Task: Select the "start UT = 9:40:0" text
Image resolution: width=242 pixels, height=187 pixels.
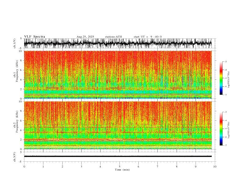Action: click(148, 37)
